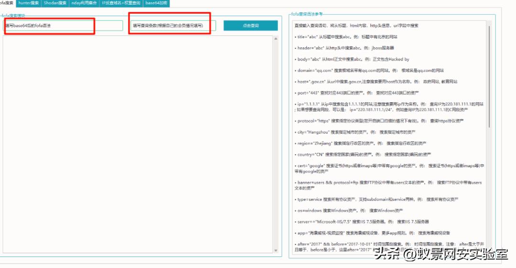
Task: Open the IP反查域名+权重查询 tab
Action: (x=120, y=3)
